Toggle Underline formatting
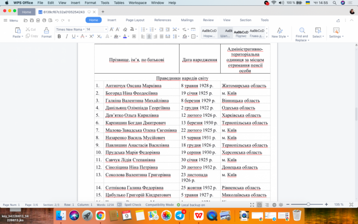The image size is (358, 224). (74, 36)
